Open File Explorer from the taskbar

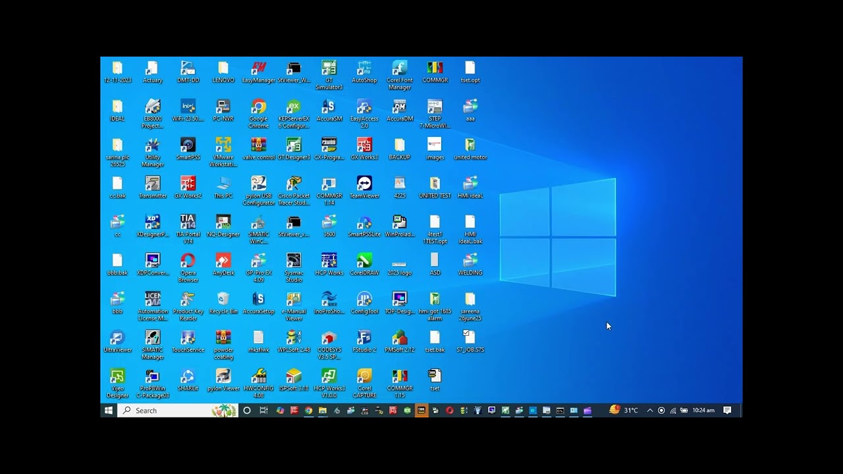click(323, 410)
